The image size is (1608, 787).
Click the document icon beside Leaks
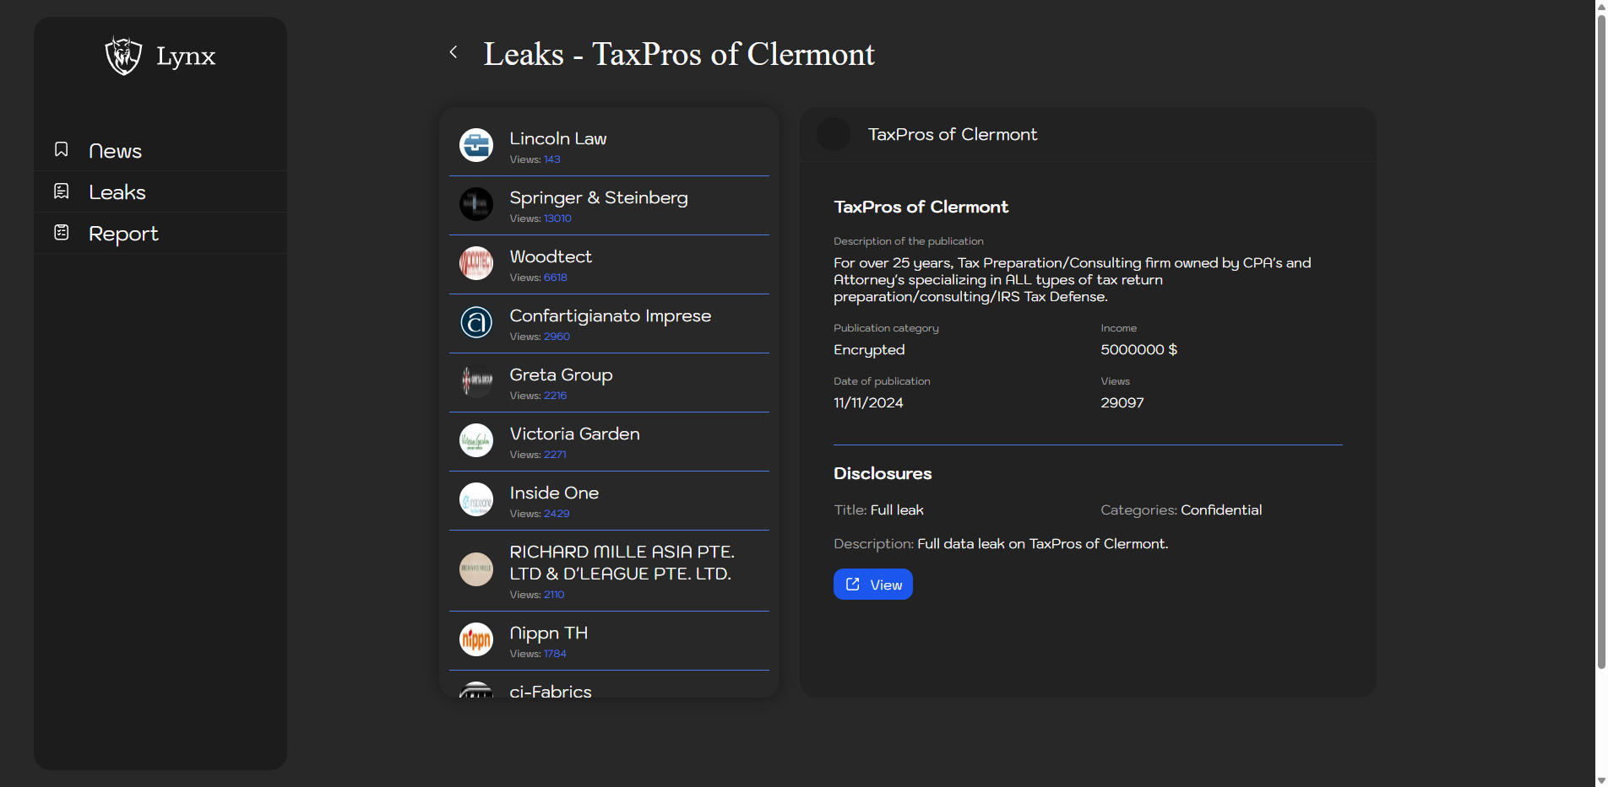point(62,191)
